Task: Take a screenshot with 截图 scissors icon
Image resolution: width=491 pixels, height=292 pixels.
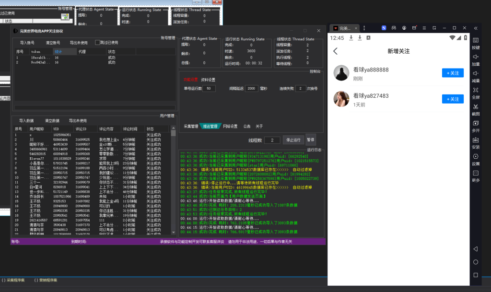Action: click(x=476, y=109)
